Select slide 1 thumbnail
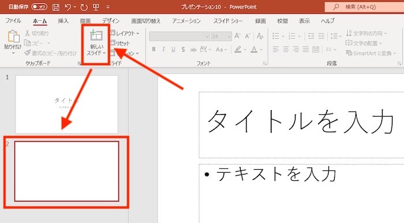 (67, 105)
